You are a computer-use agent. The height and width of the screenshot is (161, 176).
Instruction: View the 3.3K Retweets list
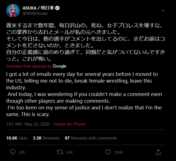point(46,138)
